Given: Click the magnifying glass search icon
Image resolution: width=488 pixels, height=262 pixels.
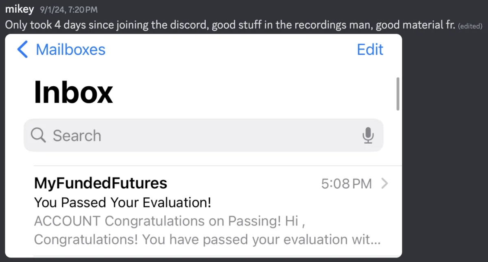Looking at the screenshot, I should click(x=39, y=135).
